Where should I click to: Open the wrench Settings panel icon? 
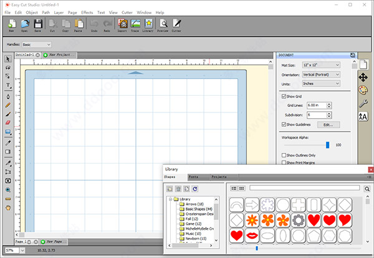click(363, 103)
